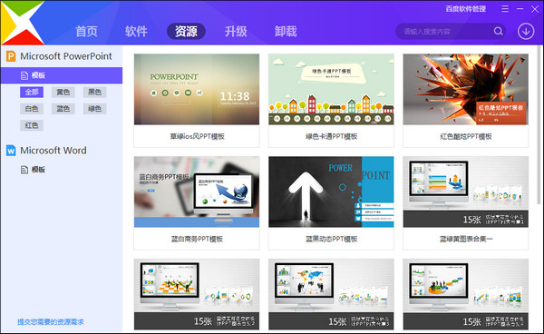The height and width of the screenshot is (334, 544).
Task: Click the Microsoft Word icon in sidebar
Action: [x=11, y=151]
